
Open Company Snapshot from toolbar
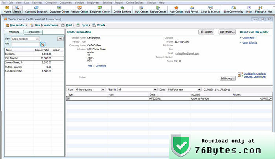tap(36, 9)
